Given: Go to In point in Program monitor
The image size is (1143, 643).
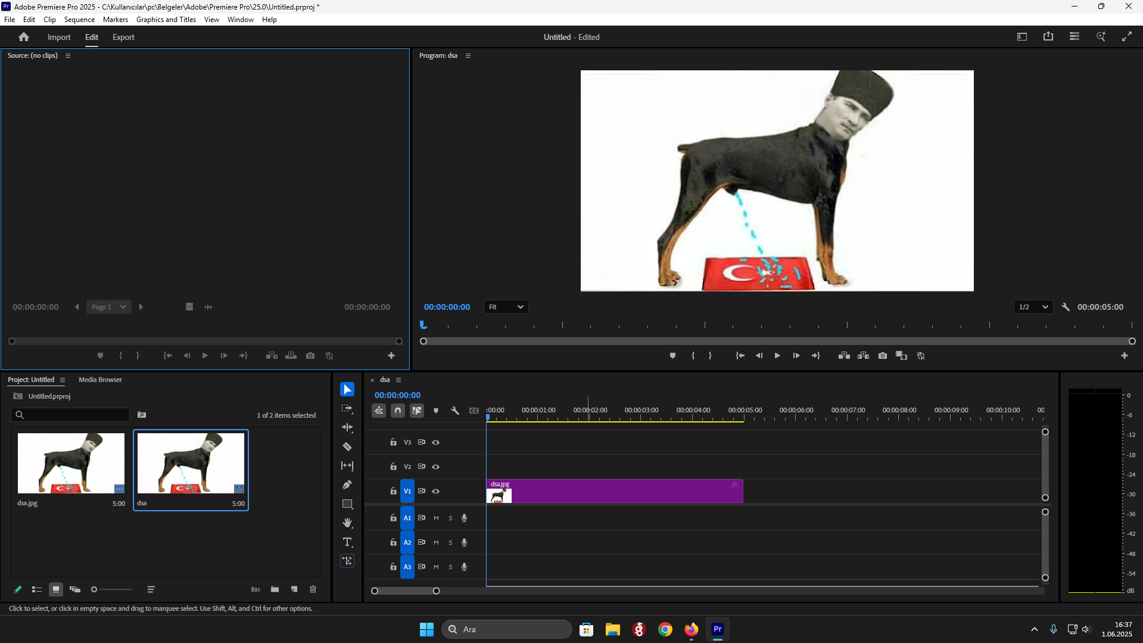Looking at the screenshot, I should click(740, 356).
